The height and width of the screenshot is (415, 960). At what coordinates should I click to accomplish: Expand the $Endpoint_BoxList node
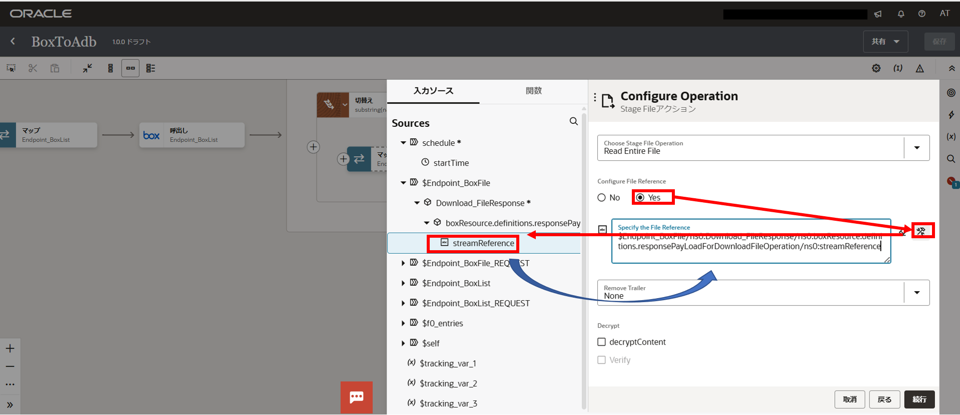403,283
